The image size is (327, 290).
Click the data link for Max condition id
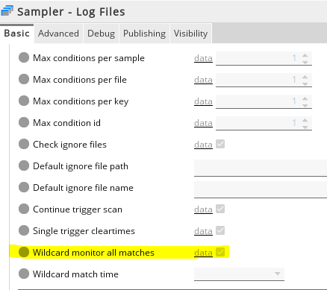pos(203,123)
